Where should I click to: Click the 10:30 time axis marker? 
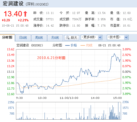(42, 98)
